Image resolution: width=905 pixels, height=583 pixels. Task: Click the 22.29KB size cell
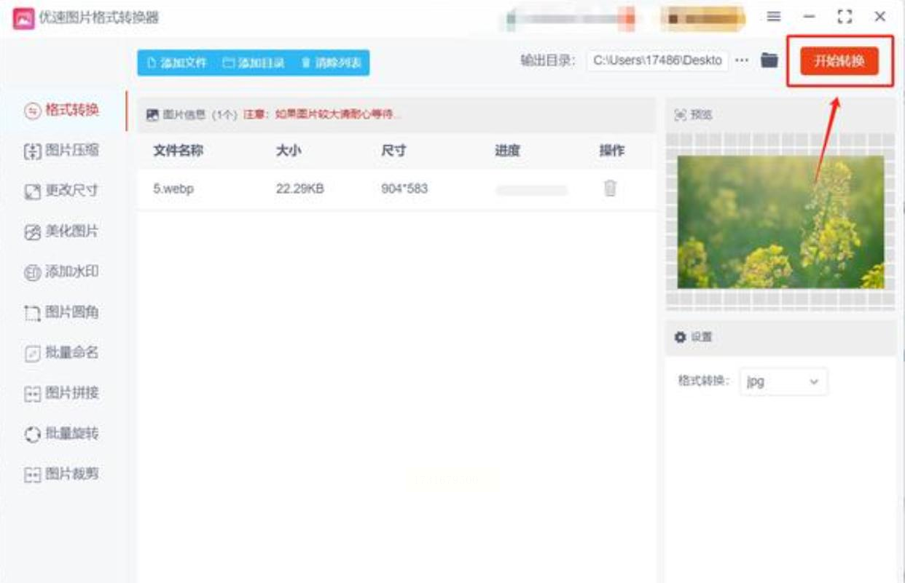299,189
